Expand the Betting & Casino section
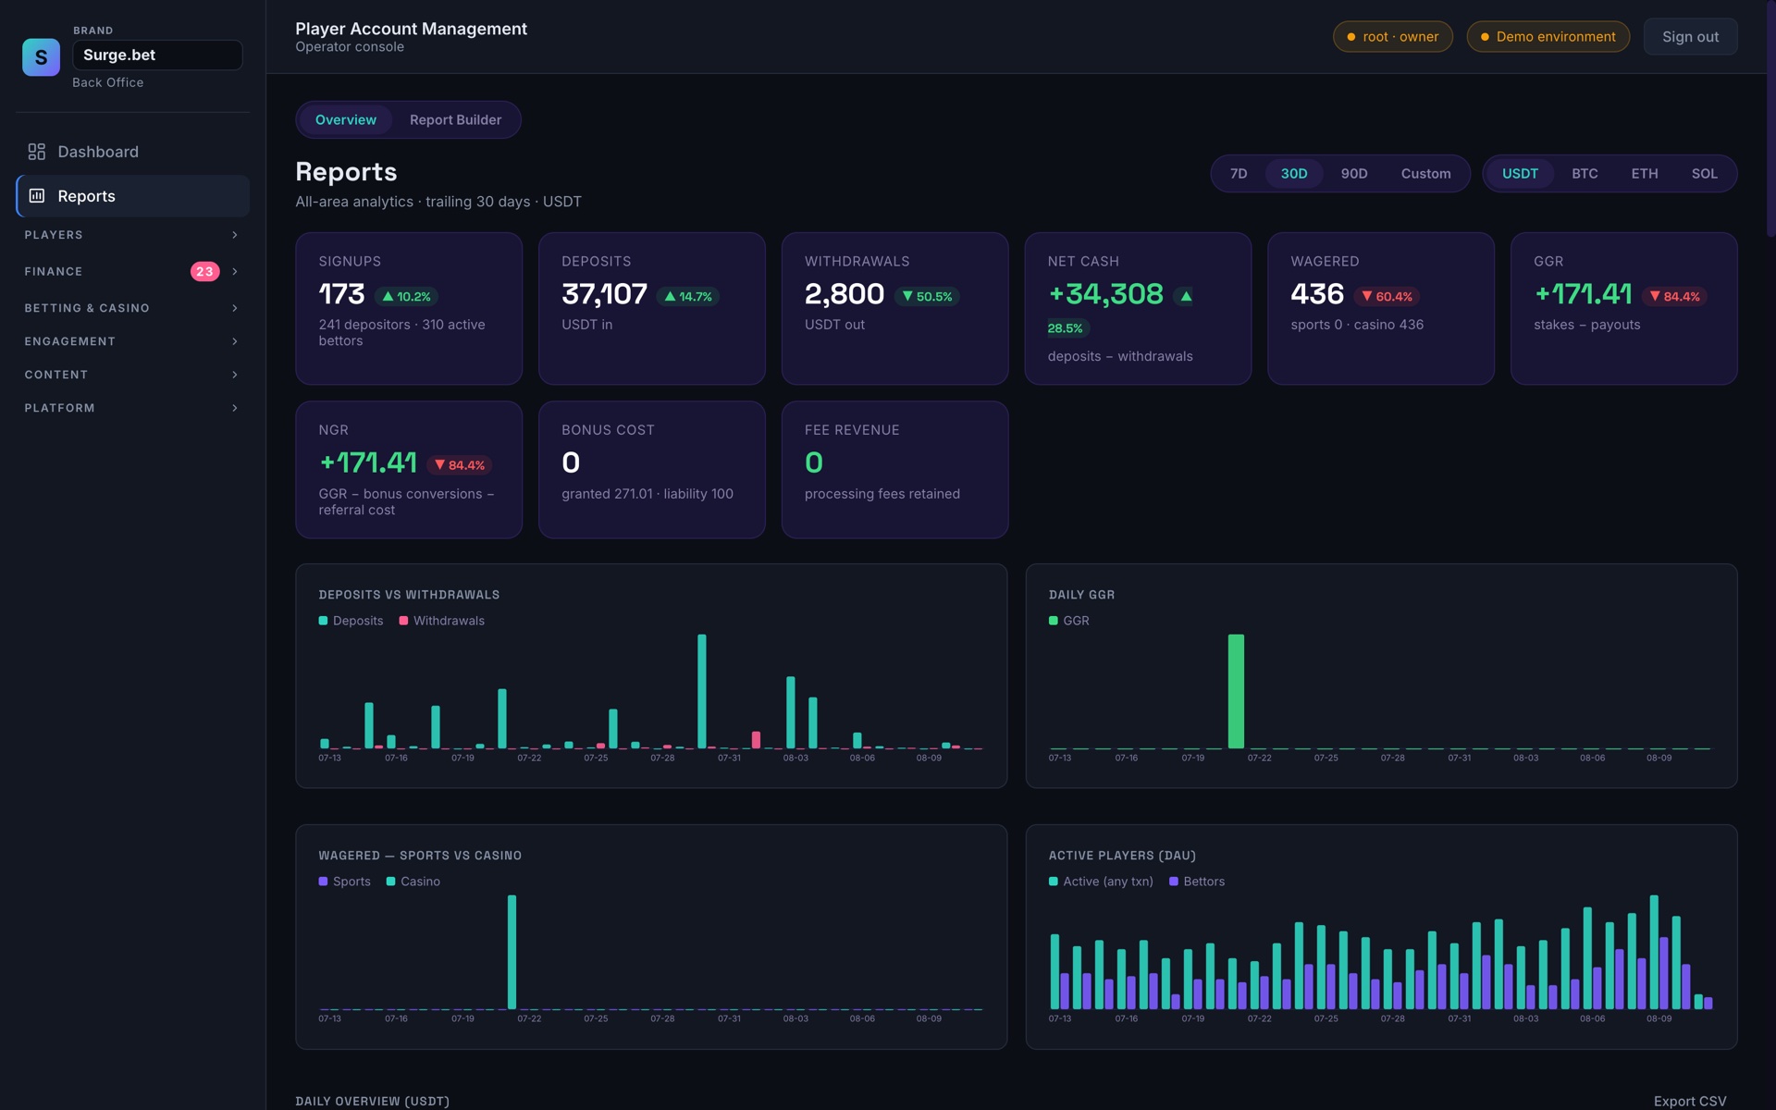 [132, 308]
